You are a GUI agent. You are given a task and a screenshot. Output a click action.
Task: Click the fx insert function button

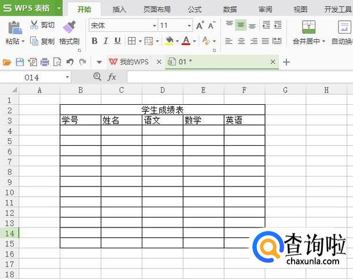pos(112,77)
